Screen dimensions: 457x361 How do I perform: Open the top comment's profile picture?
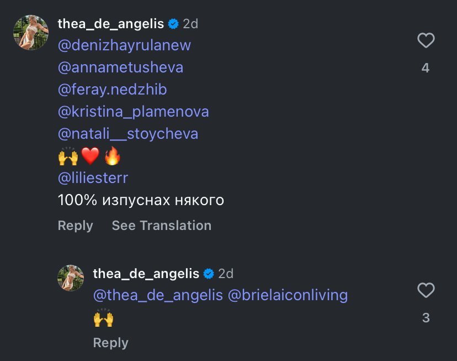31,33
